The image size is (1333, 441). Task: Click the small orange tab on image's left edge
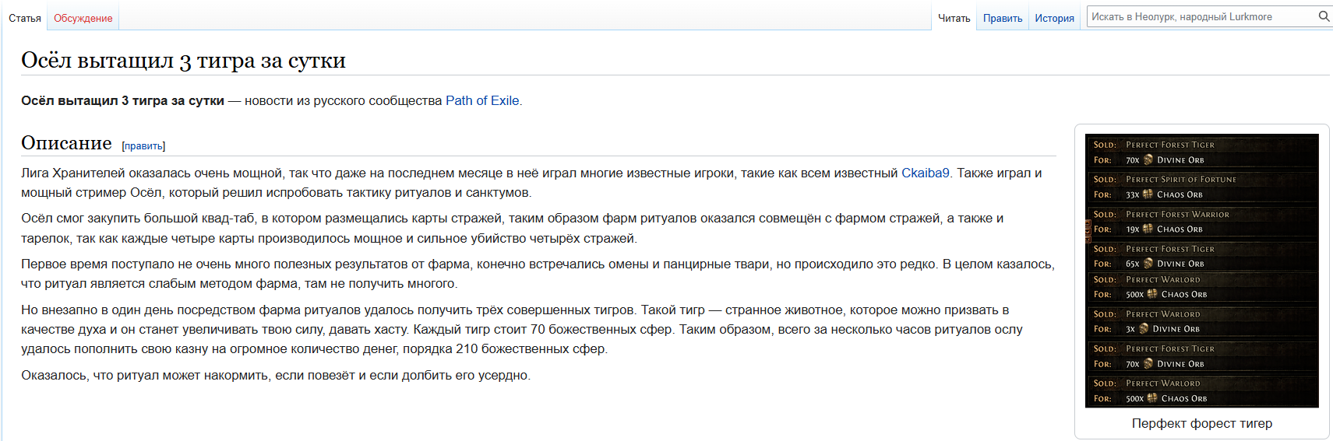tap(1088, 231)
